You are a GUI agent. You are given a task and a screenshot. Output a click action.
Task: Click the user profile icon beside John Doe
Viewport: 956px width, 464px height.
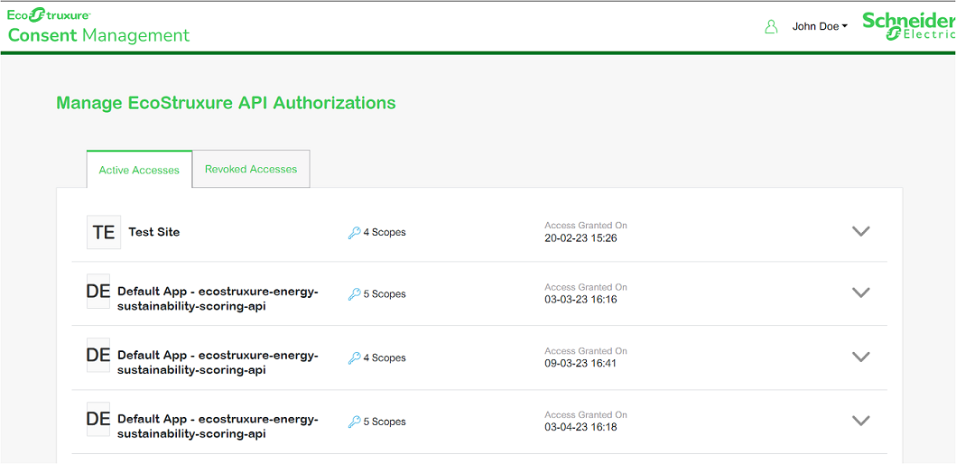tap(771, 26)
